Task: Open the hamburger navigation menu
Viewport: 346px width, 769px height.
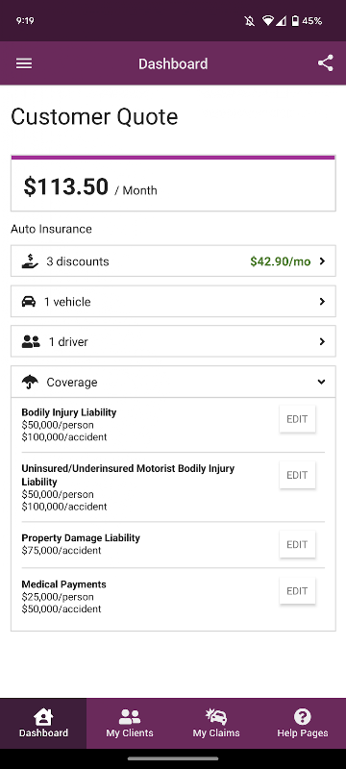Action: coord(24,63)
